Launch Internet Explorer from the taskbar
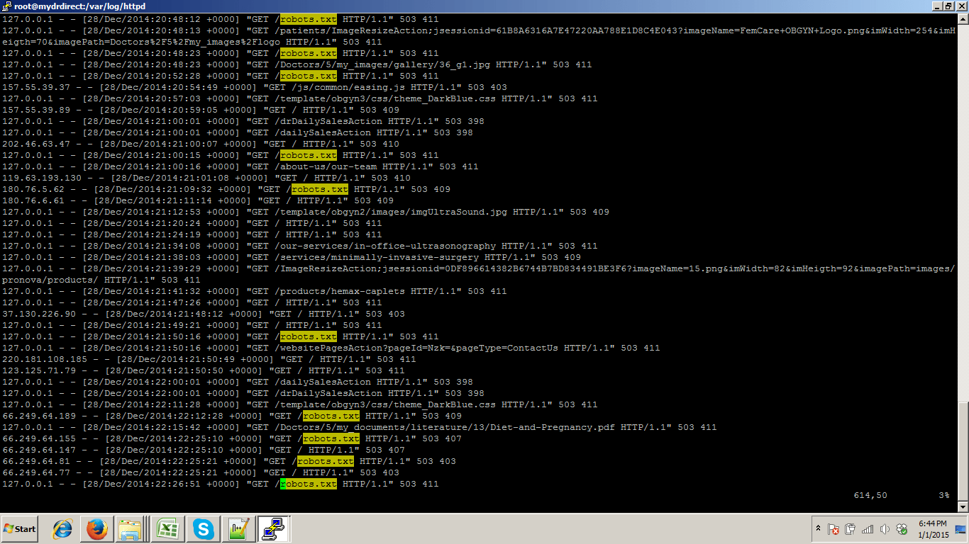 (x=61, y=528)
